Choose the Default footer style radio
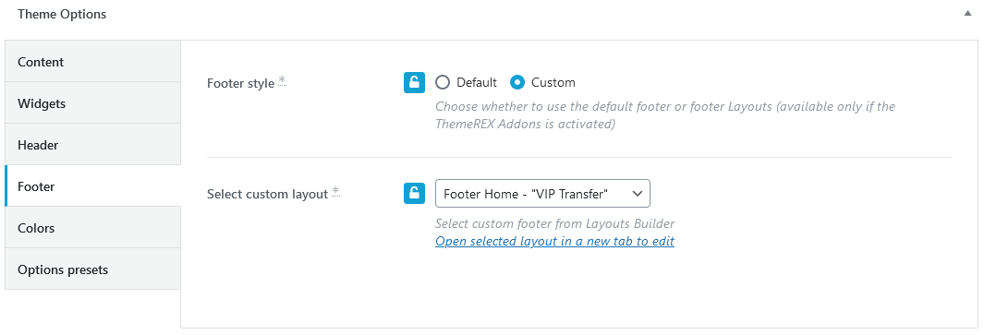Image resolution: width=985 pixels, height=335 pixels. pos(443,82)
